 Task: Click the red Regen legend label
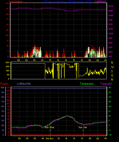[4, 84]
